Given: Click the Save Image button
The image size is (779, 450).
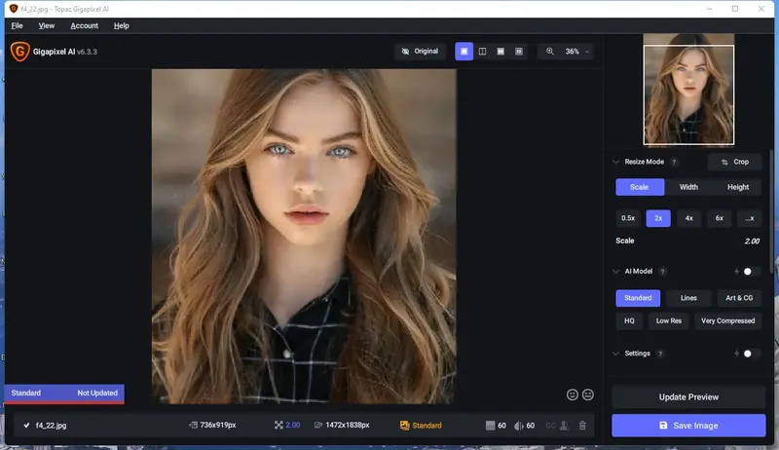Looking at the screenshot, I should [688, 426].
